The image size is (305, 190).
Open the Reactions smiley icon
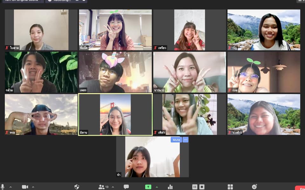pos(254,187)
